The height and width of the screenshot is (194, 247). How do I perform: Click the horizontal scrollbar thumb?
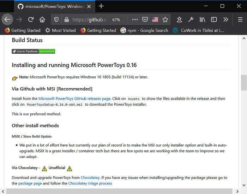(119, 191)
